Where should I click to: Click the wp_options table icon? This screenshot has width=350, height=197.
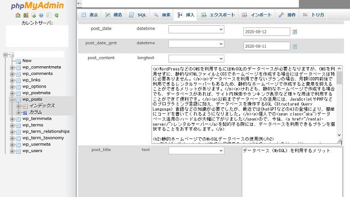click(x=18, y=86)
